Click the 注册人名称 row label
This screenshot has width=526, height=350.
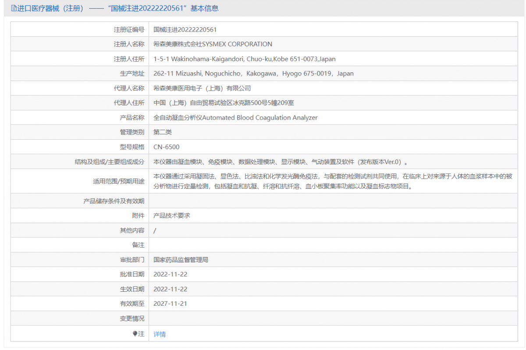point(129,44)
